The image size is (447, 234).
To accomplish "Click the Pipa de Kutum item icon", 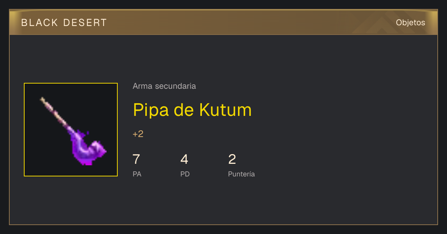I will (x=71, y=130).
